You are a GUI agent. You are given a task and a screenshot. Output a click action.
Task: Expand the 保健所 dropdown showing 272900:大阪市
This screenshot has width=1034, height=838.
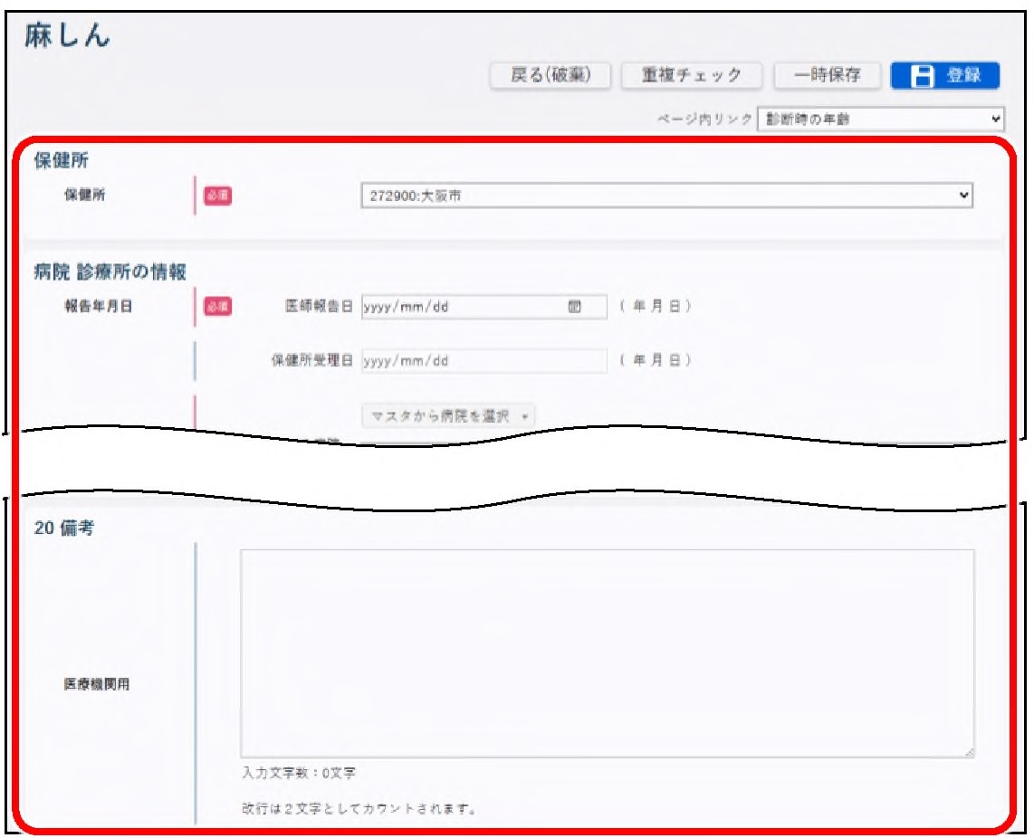[665, 195]
